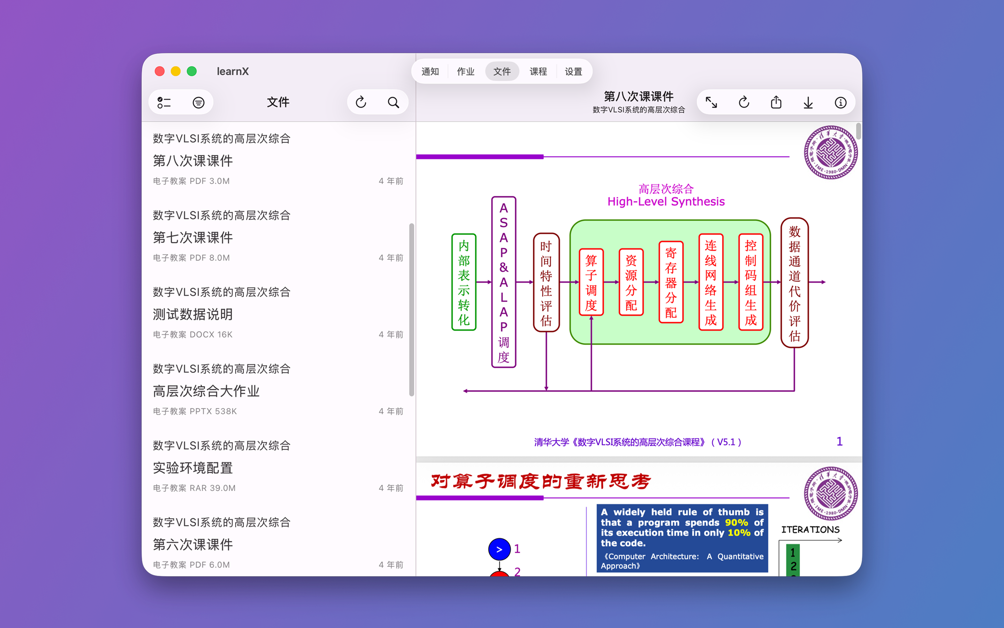Open the 设置 tab
Image resolution: width=1004 pixels, height=628 pixels.
pos(573,72)
